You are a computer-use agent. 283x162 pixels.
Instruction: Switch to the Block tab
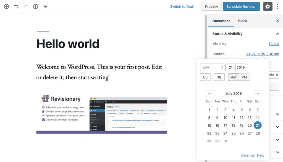pyautogui.click(x=243, y=21)
